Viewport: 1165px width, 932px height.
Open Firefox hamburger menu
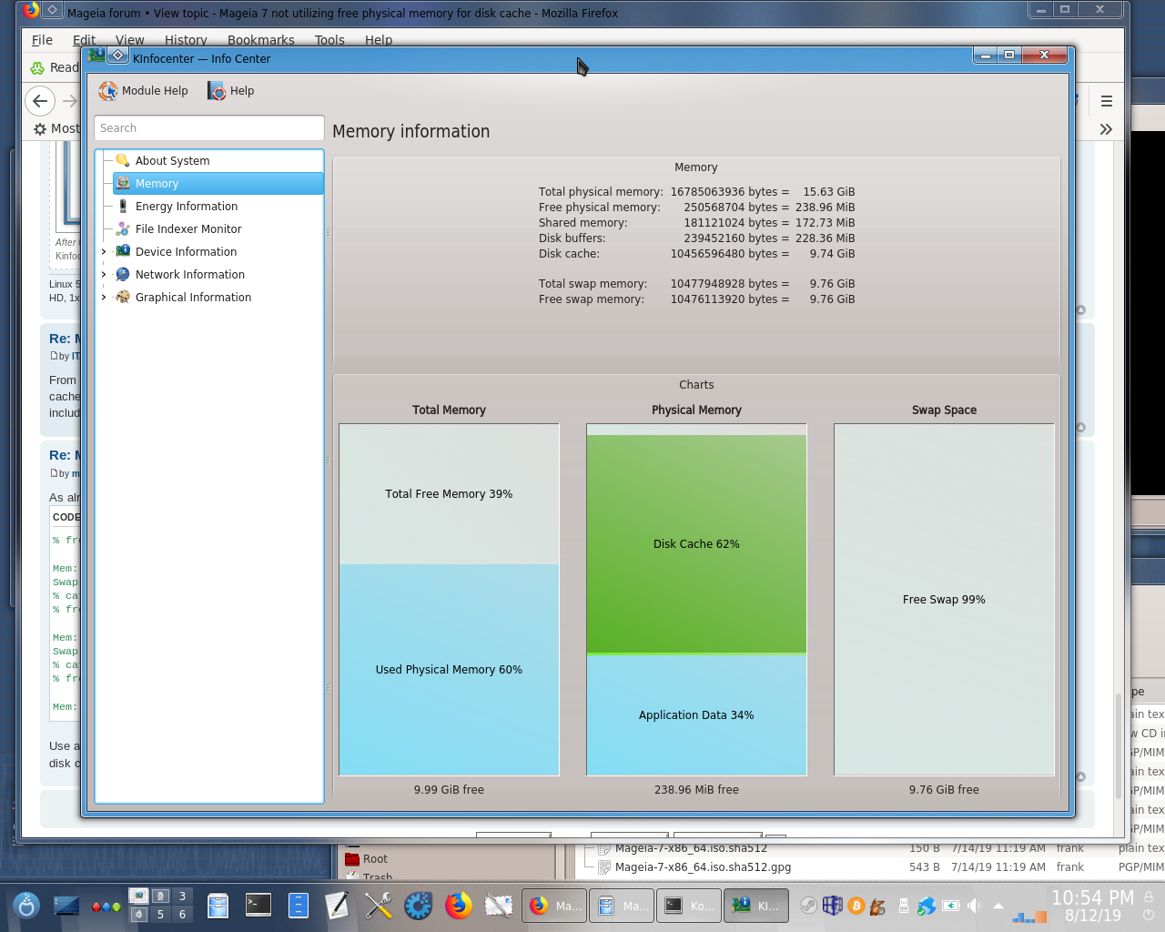[x=1107, y=101]
